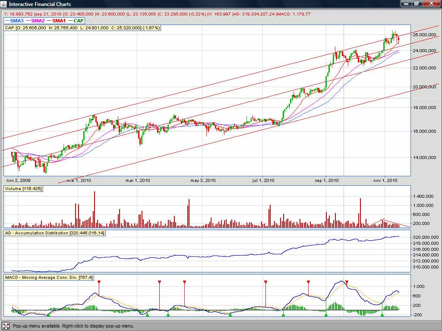Click the 26.000.000 price axis label

(x=424, y=34)
